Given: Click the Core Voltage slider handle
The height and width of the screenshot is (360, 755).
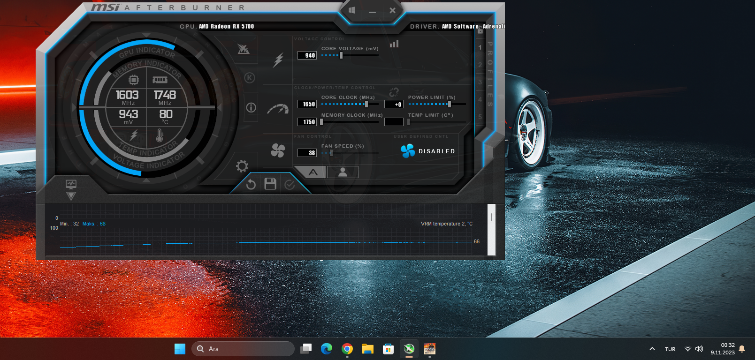Looking at the screenshot, I should pyautogui.click(x=341, y=55).
